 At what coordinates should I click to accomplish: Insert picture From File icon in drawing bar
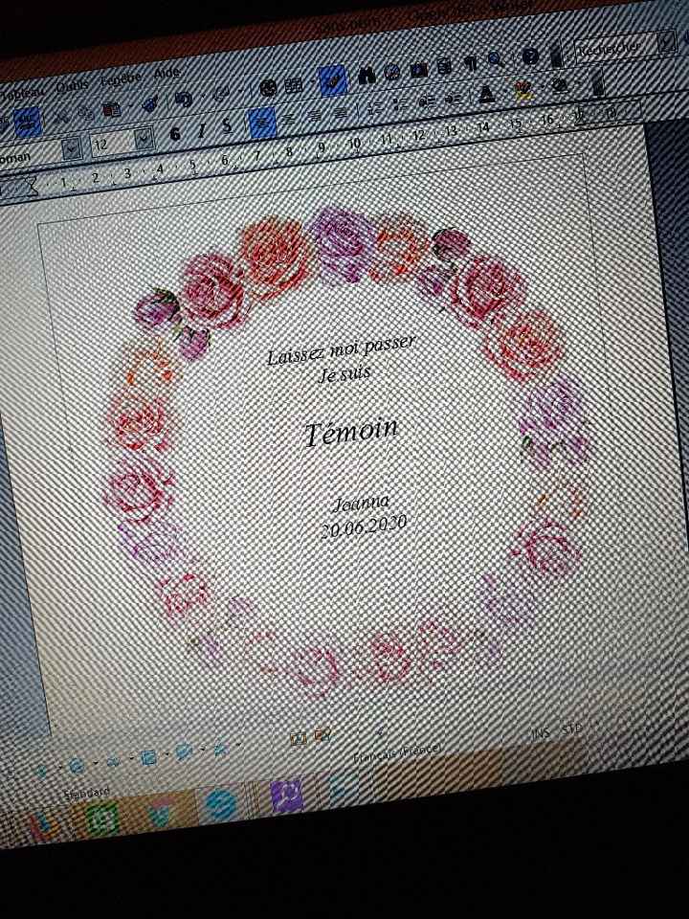pos(322,735)
